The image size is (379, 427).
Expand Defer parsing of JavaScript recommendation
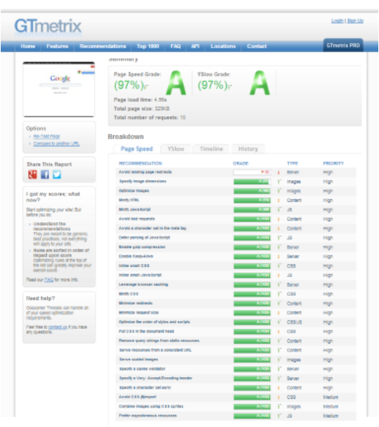[144, 238]
